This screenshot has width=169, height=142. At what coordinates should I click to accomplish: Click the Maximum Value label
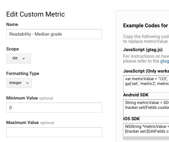(x=22, y=123)
